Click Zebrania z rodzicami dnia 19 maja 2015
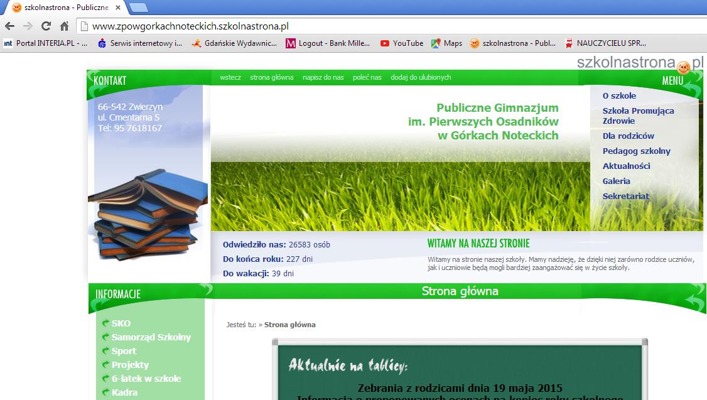Screen dimensions: 707x400 click(x=460, y=388)
